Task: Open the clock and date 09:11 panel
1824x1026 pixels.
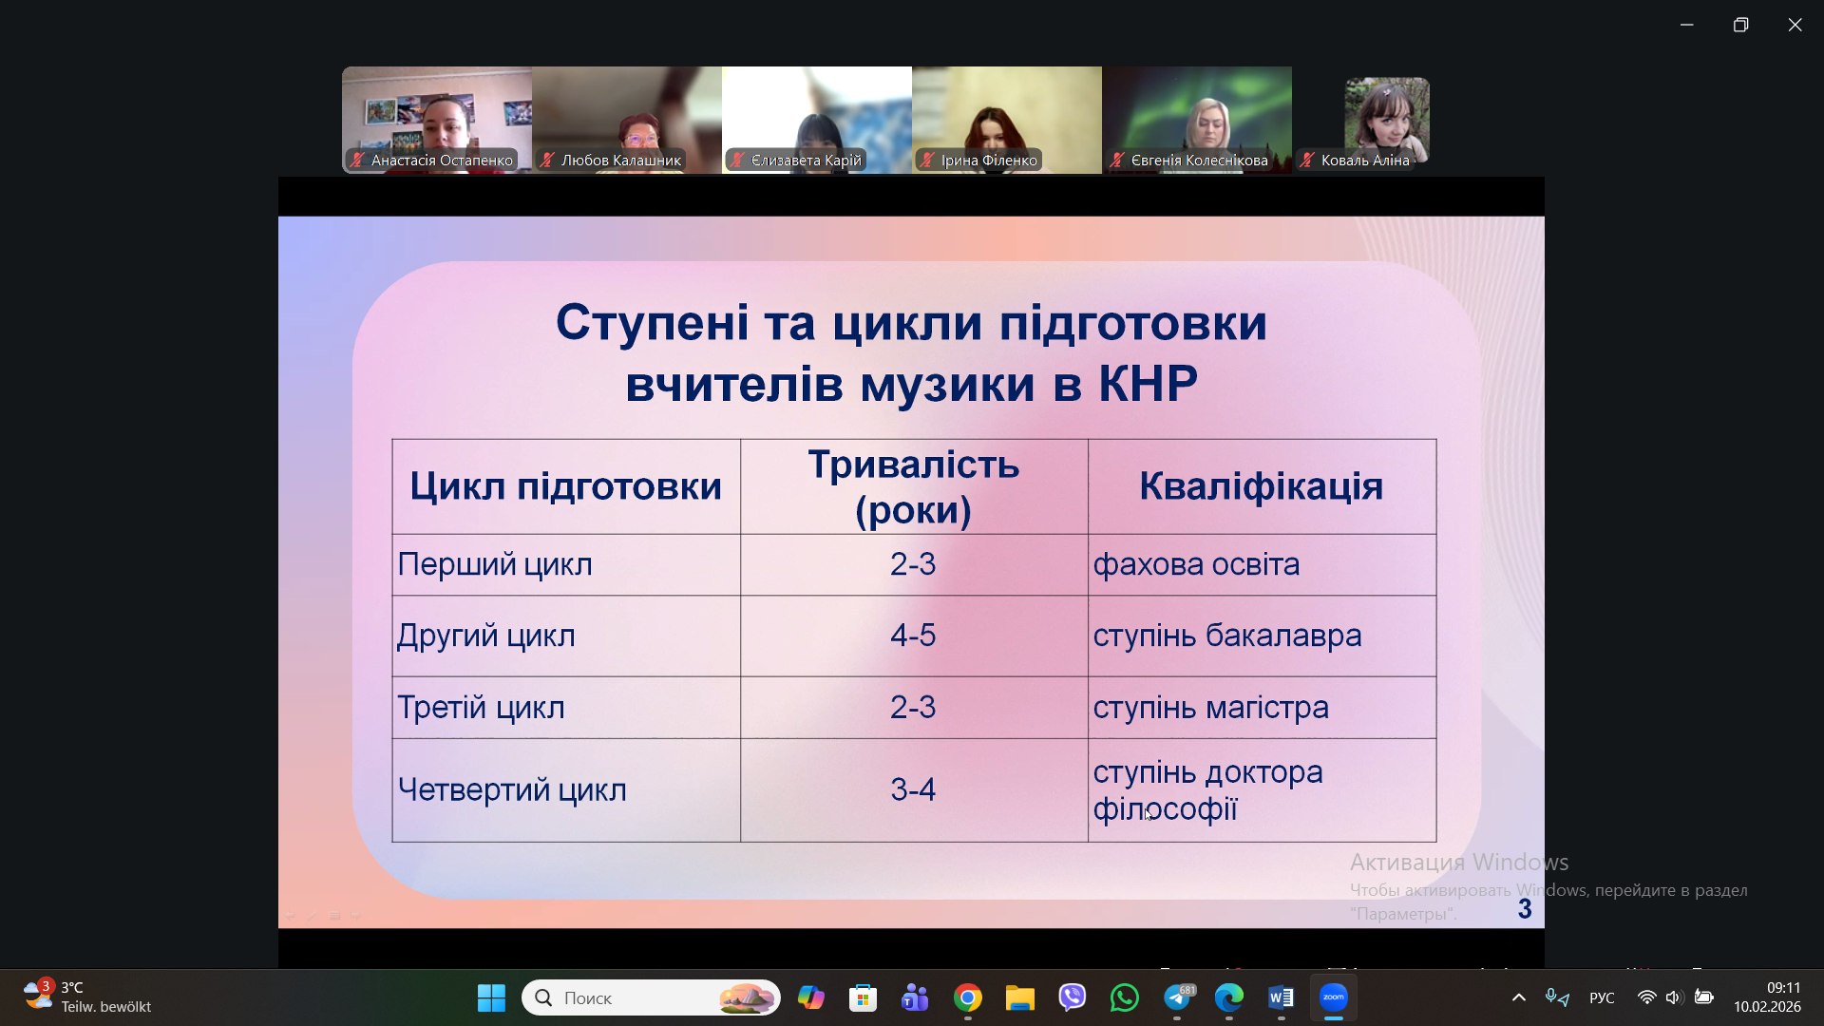Action: (x=1767, y=997)
